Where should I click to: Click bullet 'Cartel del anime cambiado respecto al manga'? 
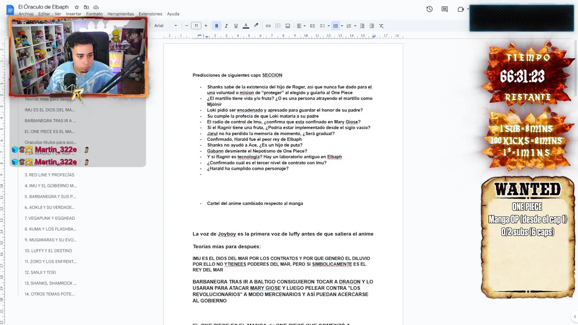point(255,203)
